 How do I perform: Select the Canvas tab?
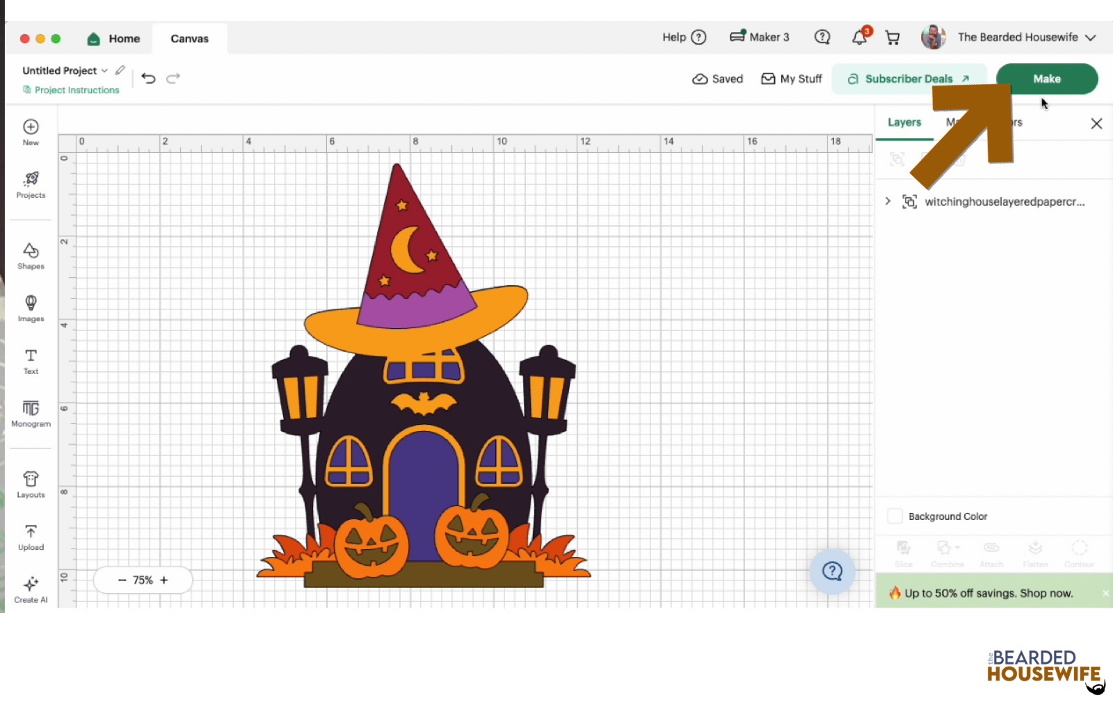190,39
